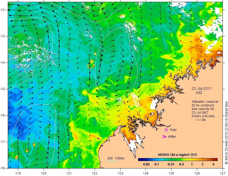Click the '04Z' time text
Image resolution: width=228 pixels, height=176 pixels.
tap(199, 93)
